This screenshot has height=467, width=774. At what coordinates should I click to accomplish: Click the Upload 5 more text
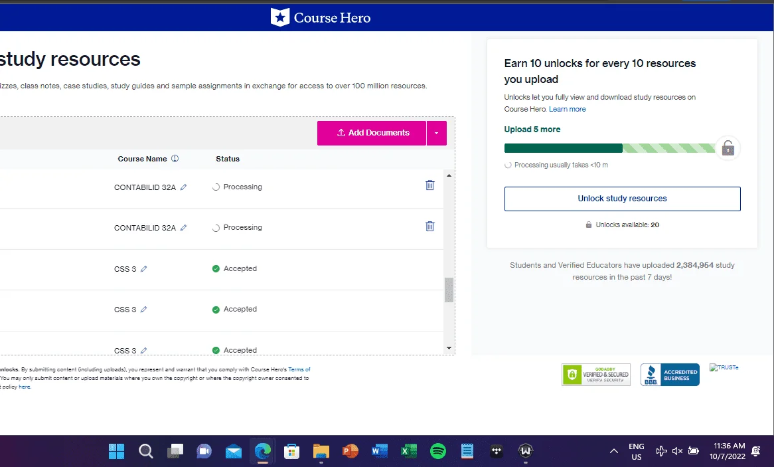pos(532,130)
